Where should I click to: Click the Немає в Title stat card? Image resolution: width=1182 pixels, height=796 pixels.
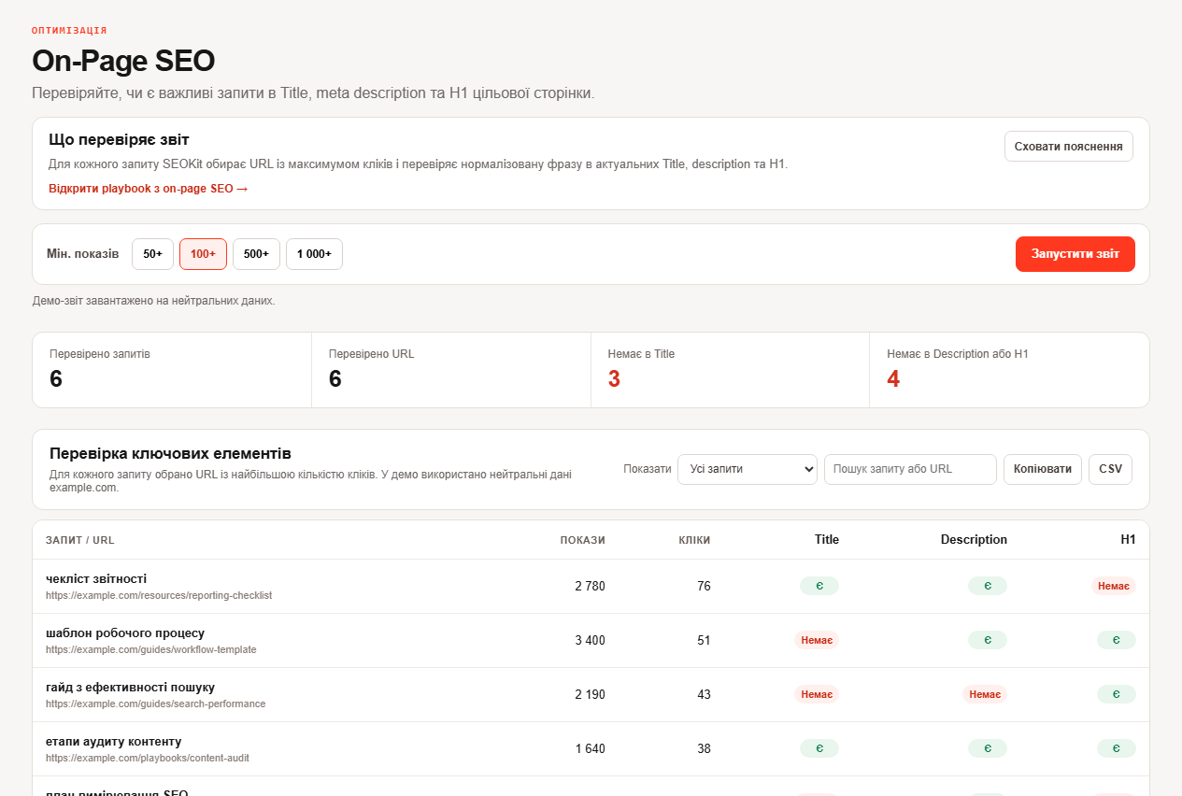click(730, 370)
